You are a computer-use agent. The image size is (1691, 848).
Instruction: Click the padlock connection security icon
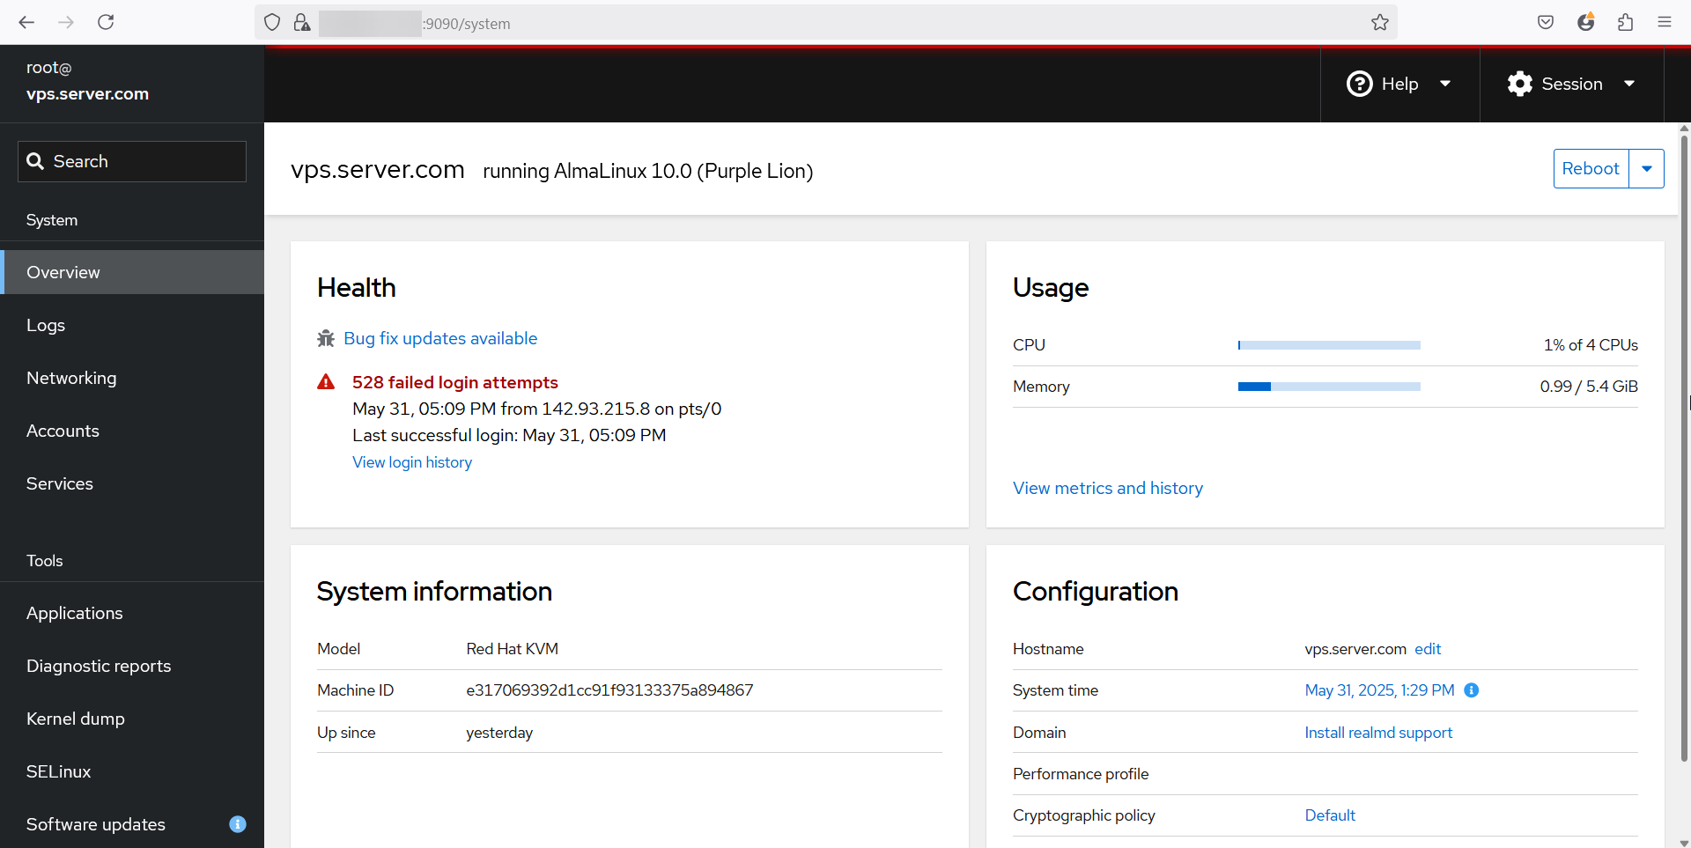point(302,23)
